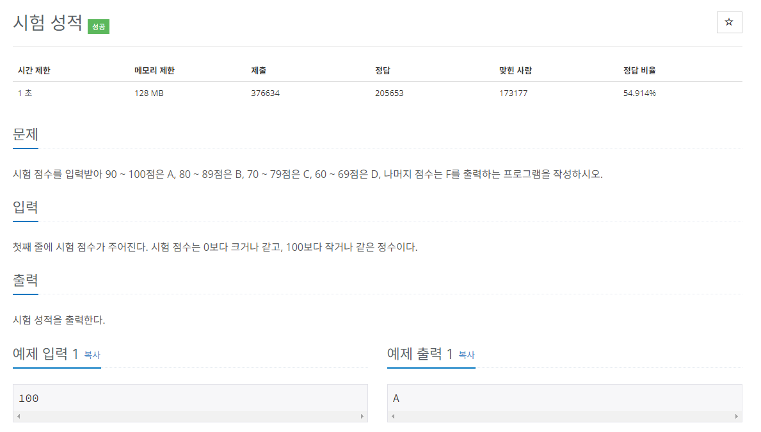
Task: Click the time limit value 1 초
Action: tap(25, 93)
